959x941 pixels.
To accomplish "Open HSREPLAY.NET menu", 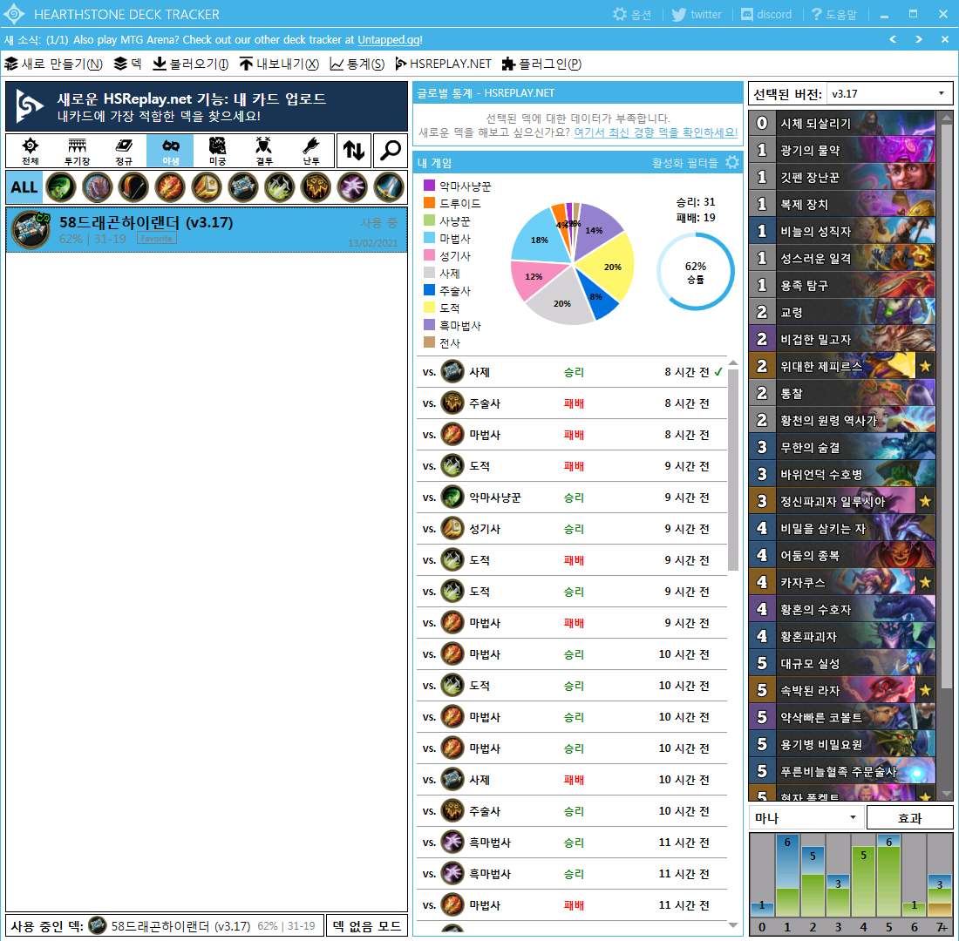I will (444, 64).
